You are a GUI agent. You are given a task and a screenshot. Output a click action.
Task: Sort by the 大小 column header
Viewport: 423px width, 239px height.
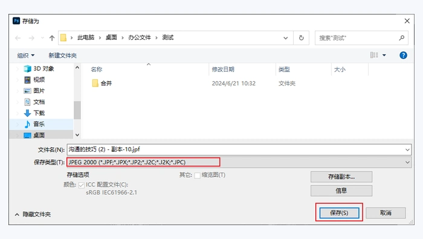pyautogui.click(x=340, y=70)
